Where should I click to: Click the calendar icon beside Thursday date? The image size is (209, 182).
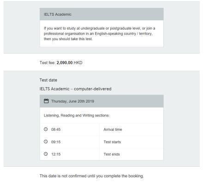click(x=46, y=101)
